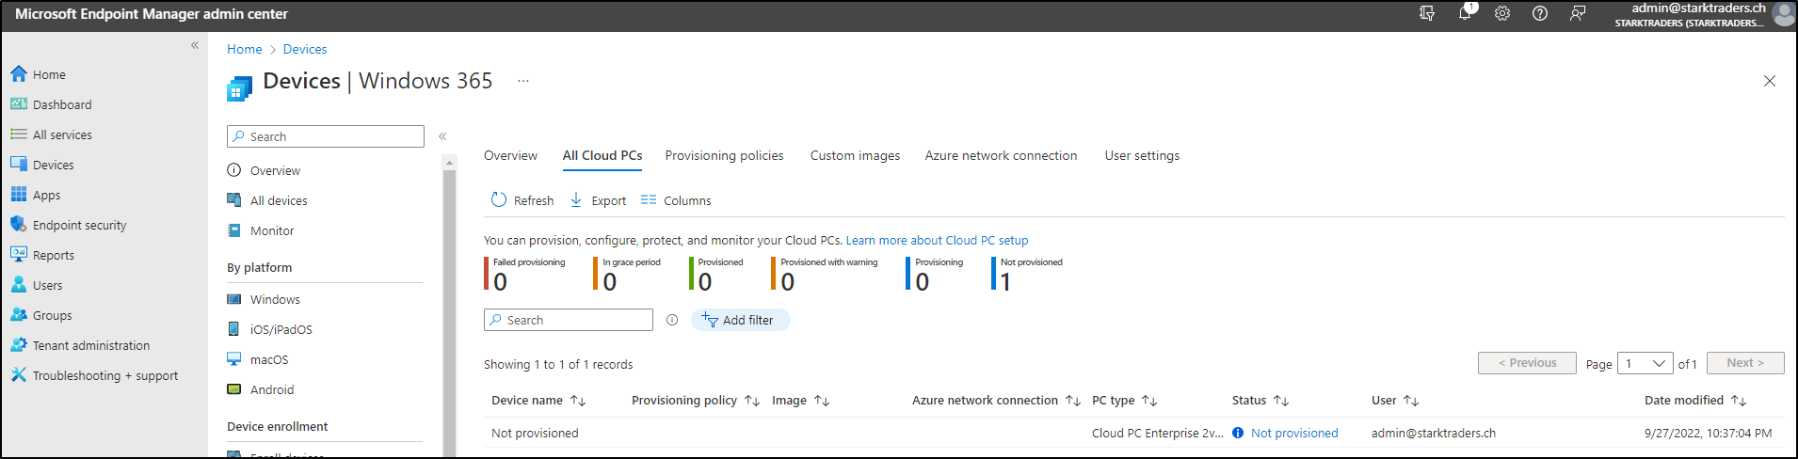Open the Columns chooser
This screenshot has width=1798, height=459.
pos(676,200)
